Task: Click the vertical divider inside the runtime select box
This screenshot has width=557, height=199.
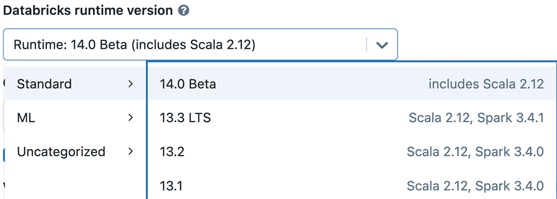Action: [367, 45]
